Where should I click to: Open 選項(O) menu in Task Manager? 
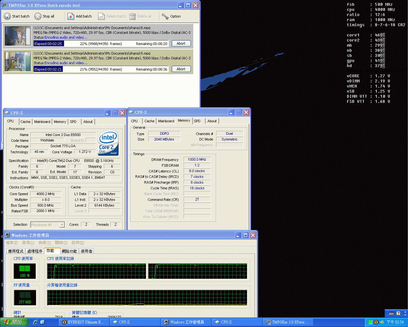[x=28, y=243]
